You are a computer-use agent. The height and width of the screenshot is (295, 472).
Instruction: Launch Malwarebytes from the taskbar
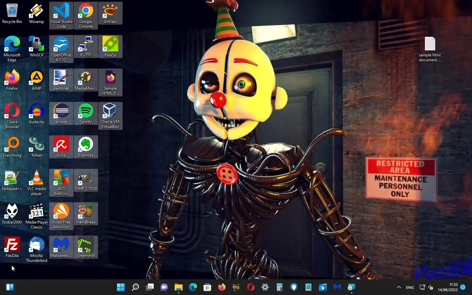click(337, 287)
